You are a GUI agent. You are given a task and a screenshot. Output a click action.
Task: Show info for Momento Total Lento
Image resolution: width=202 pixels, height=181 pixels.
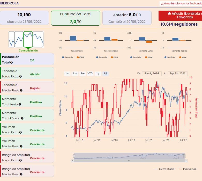(x=20, y=104)
